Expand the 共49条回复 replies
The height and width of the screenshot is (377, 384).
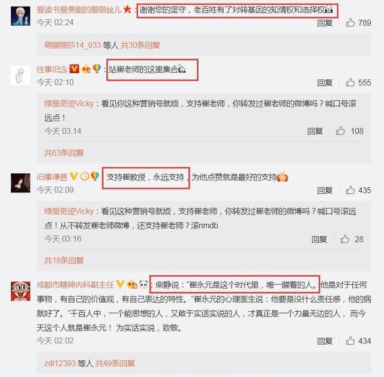115,363
